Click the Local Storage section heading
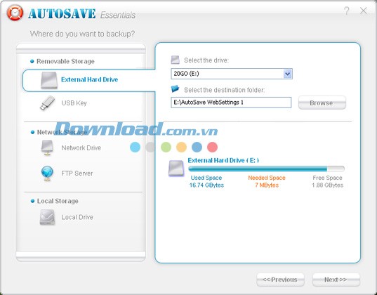Viewport: 377px width, 295px height. (58, 201)
